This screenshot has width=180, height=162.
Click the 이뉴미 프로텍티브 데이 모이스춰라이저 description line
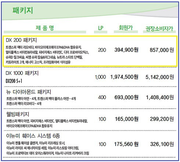48,153
